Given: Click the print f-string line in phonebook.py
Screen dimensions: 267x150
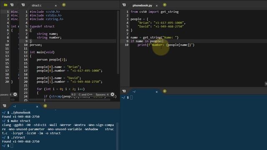Looking at the screenshot, I should 166,45.
